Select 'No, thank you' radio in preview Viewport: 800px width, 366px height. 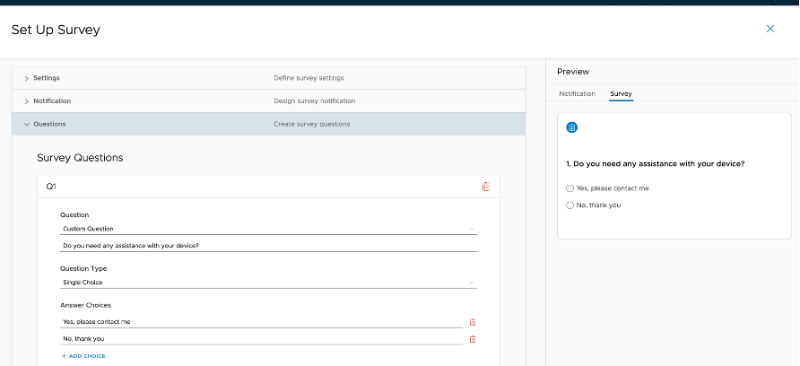[570, 205]
